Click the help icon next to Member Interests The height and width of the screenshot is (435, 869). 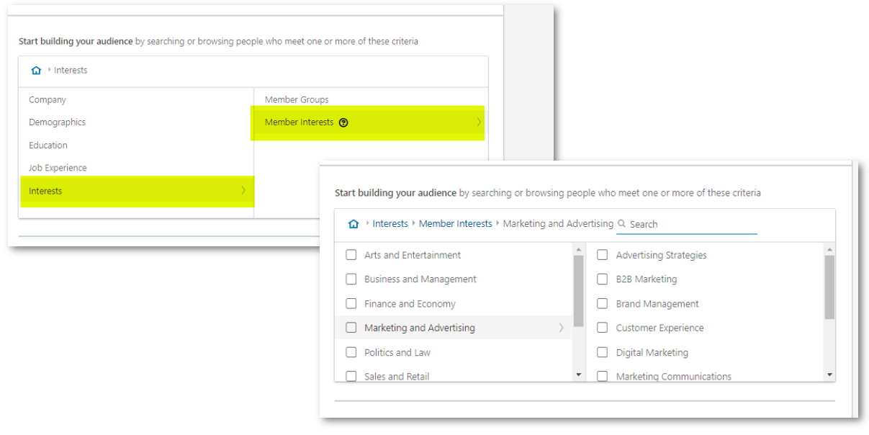[x=343, y=122]
